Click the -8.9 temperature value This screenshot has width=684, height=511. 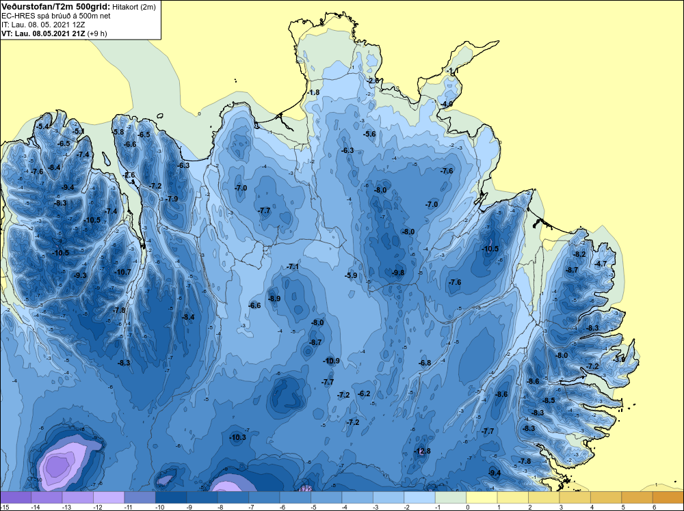pos(274,299)
